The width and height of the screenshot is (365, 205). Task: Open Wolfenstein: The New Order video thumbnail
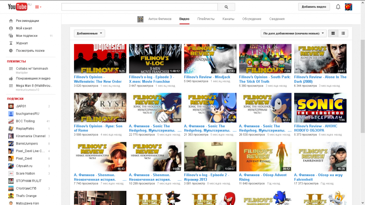point(100,59)
